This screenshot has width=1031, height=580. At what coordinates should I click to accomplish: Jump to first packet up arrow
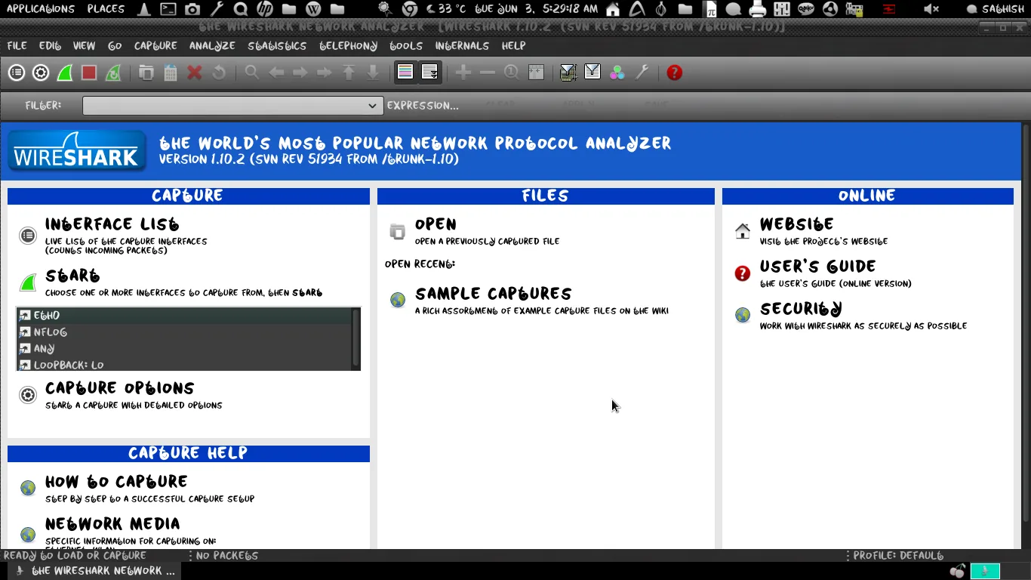click(349, 72)
